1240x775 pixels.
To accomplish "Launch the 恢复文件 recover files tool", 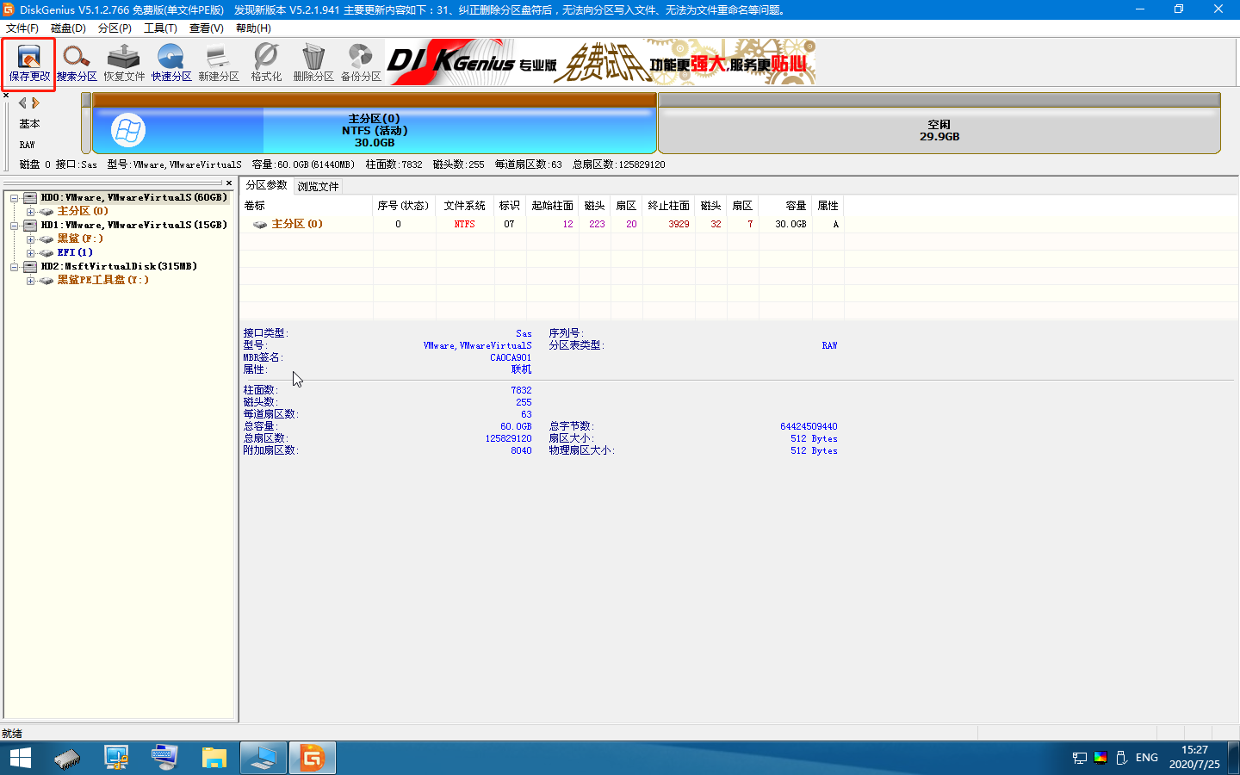I will pos(124,63).
